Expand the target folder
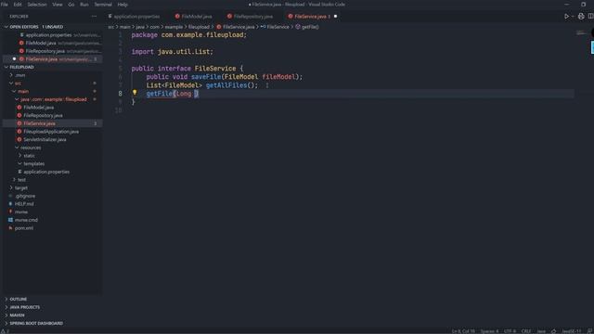Image resolution: width=594 pixels, height=334 pixels. pos(11,187)
